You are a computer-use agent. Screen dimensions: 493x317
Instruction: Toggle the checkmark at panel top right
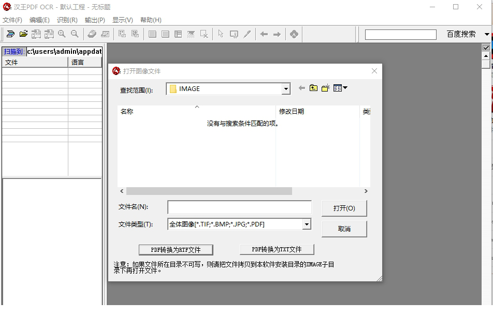tap(485, 47)
